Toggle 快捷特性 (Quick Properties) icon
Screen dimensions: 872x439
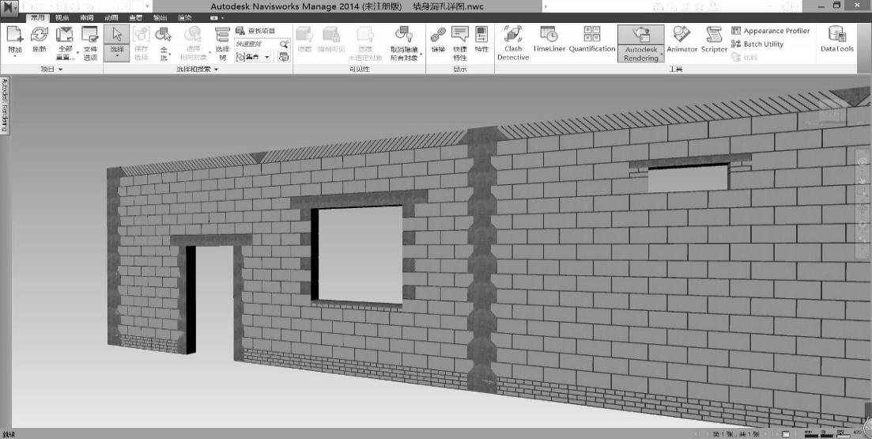tap(460, 35)
